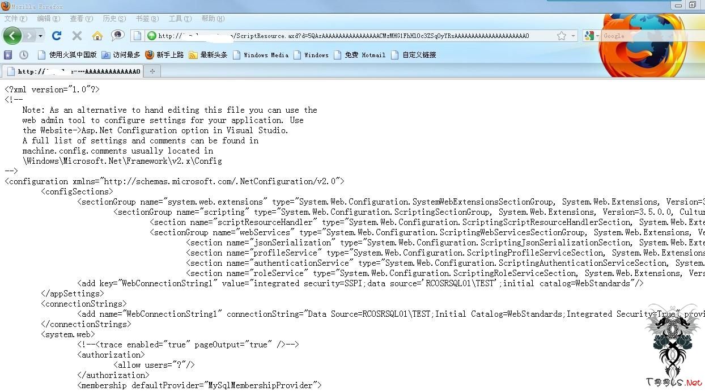Open the 自定义链接 bookmark
Image resolution: width=705 pixels, height=391 pixels.
click(x=413, y=55)
